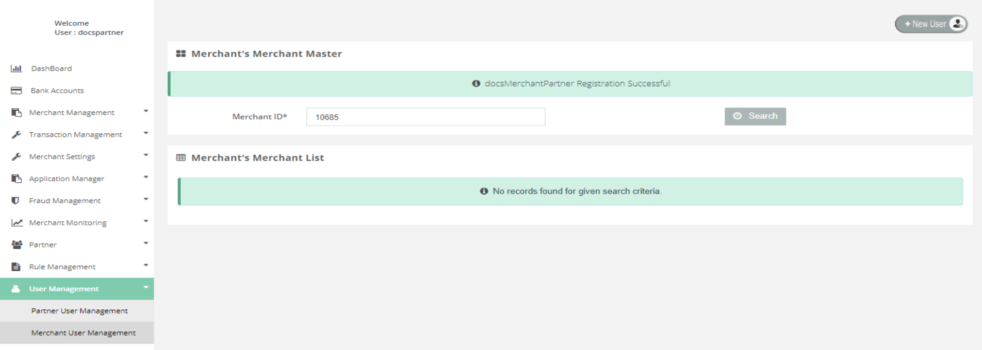Expand the Merchant Settings dropdown arrow
982x350 pixels.
[146, 155]
